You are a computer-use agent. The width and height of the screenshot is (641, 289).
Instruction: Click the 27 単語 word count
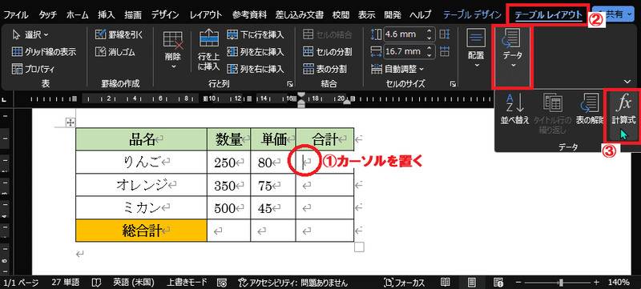point(66,282)
